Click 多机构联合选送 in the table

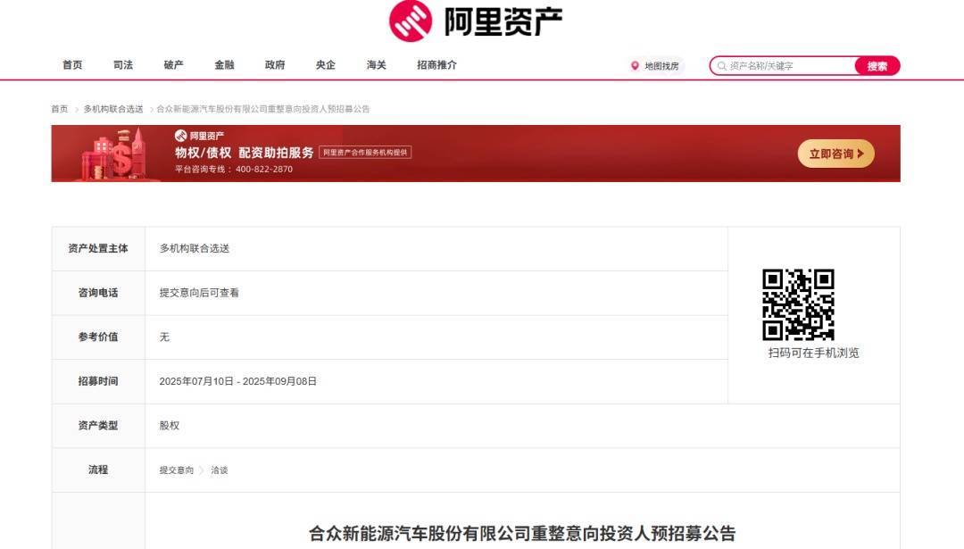(195, 248)
